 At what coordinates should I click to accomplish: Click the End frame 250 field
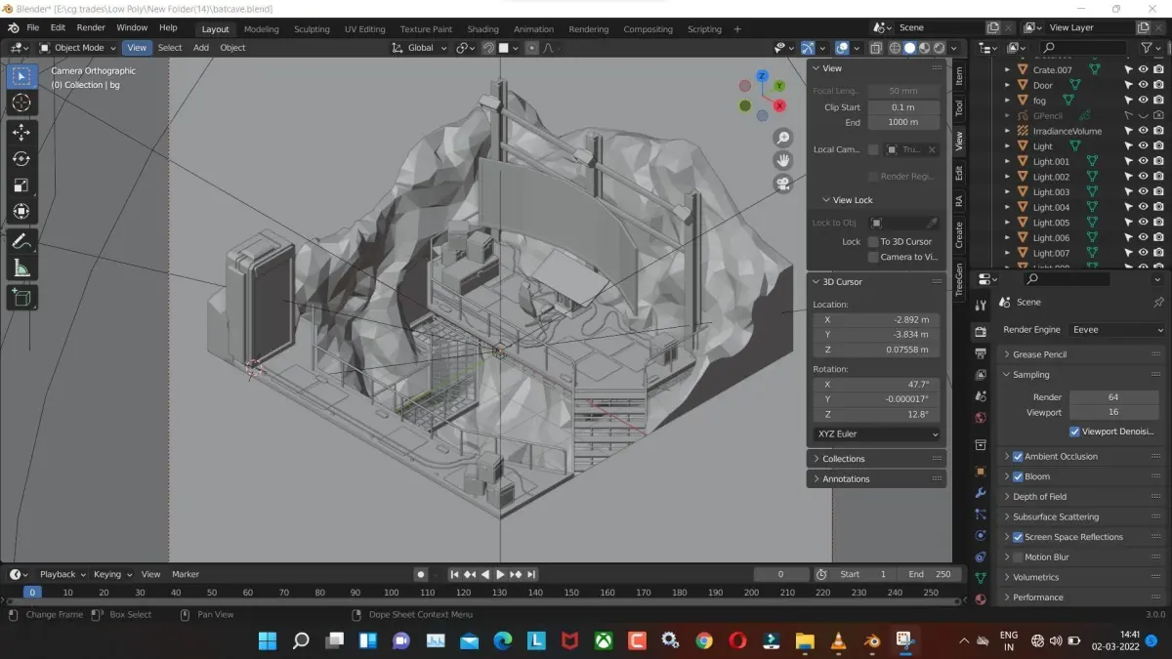[x=929, y=574]
